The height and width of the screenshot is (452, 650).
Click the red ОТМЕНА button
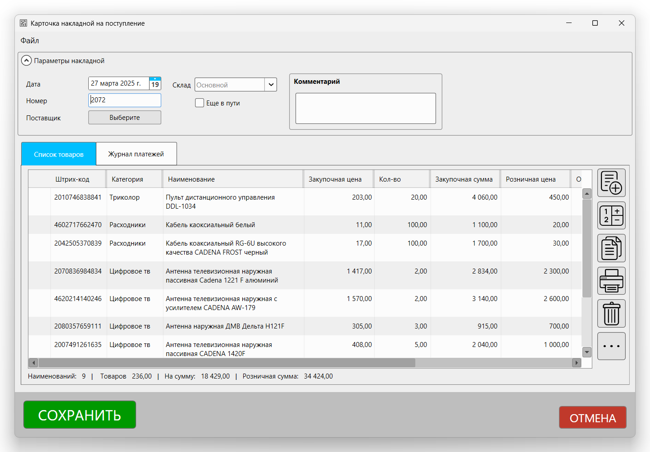coord(592,418)
